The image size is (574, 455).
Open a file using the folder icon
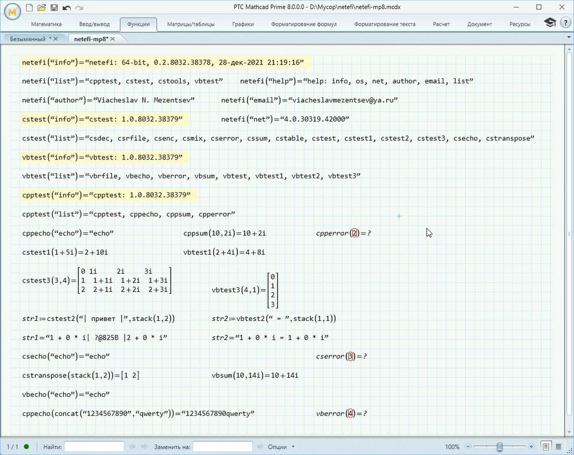tap(41, 7)
